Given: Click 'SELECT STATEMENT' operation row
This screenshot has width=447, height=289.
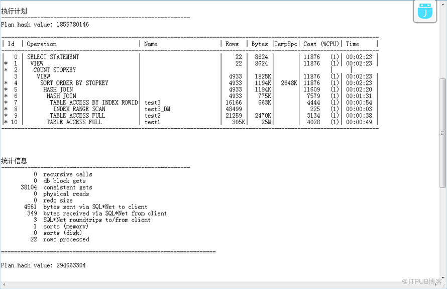Looking at the screenshot, I should 53,57.
